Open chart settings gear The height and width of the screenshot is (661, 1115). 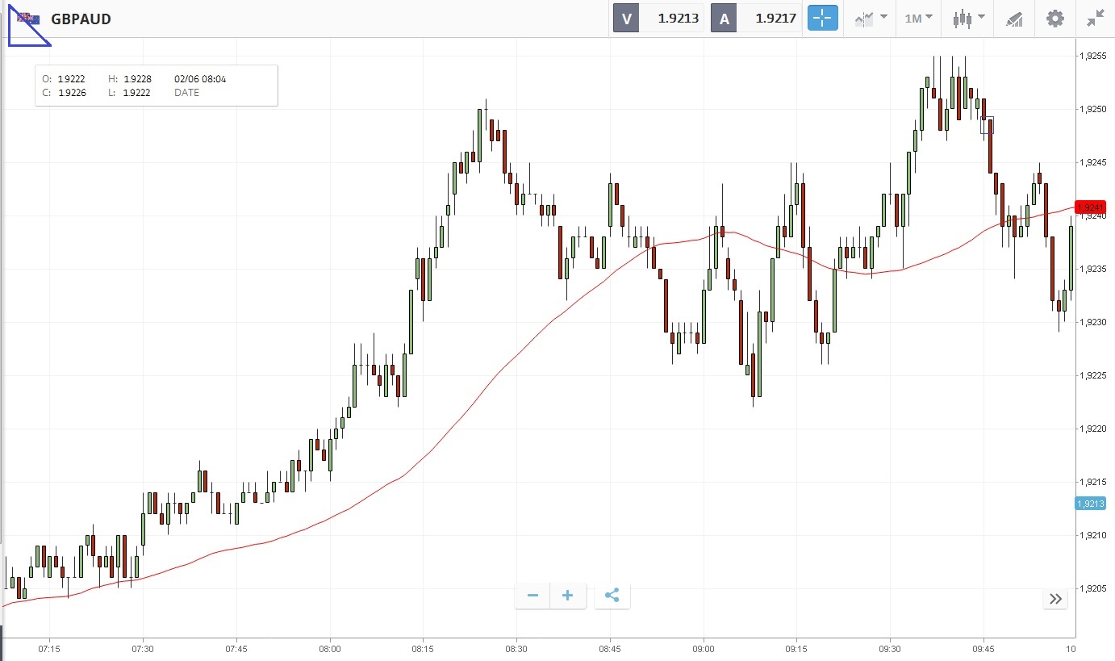(x=1054, y=19)
